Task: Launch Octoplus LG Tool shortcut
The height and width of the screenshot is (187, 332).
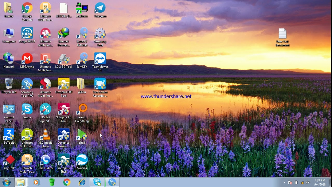Action: (x=64, y=113)
